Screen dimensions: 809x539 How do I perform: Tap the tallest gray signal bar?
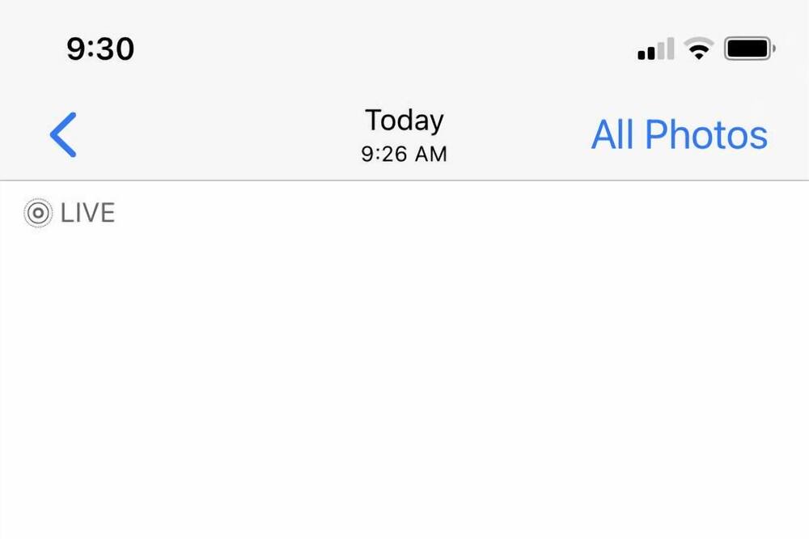pyautogui.click(x=670, y=49)
